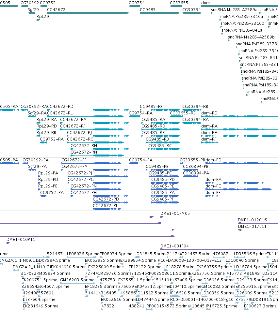
Task: Click BAC clone DME1-010P11
Action: (21, 240)
